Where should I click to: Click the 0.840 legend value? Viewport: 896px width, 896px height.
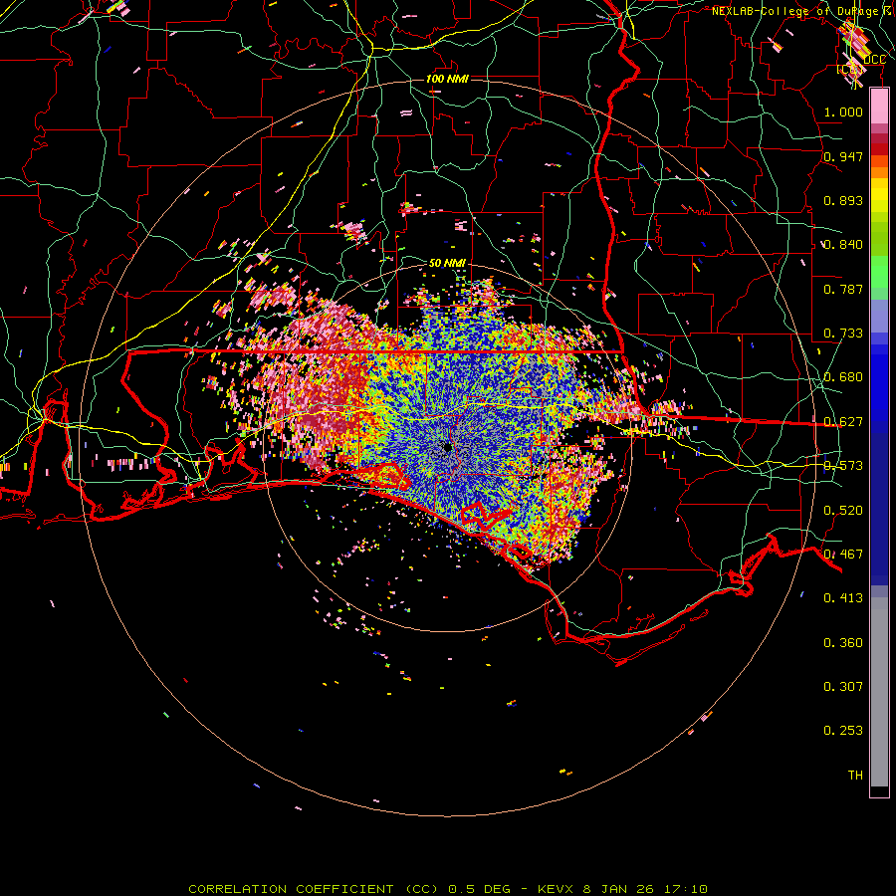pos(843,245)
